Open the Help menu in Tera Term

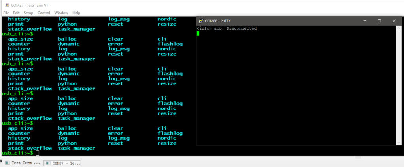tap(76, 13)
